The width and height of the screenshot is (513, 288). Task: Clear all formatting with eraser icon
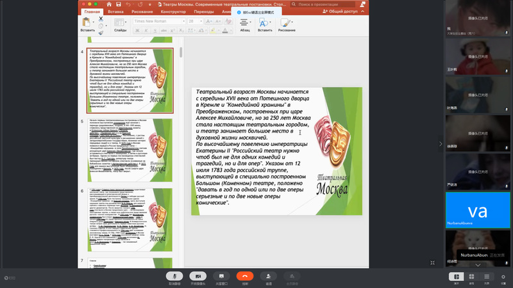pyautogui.click(x=228, y=21)
